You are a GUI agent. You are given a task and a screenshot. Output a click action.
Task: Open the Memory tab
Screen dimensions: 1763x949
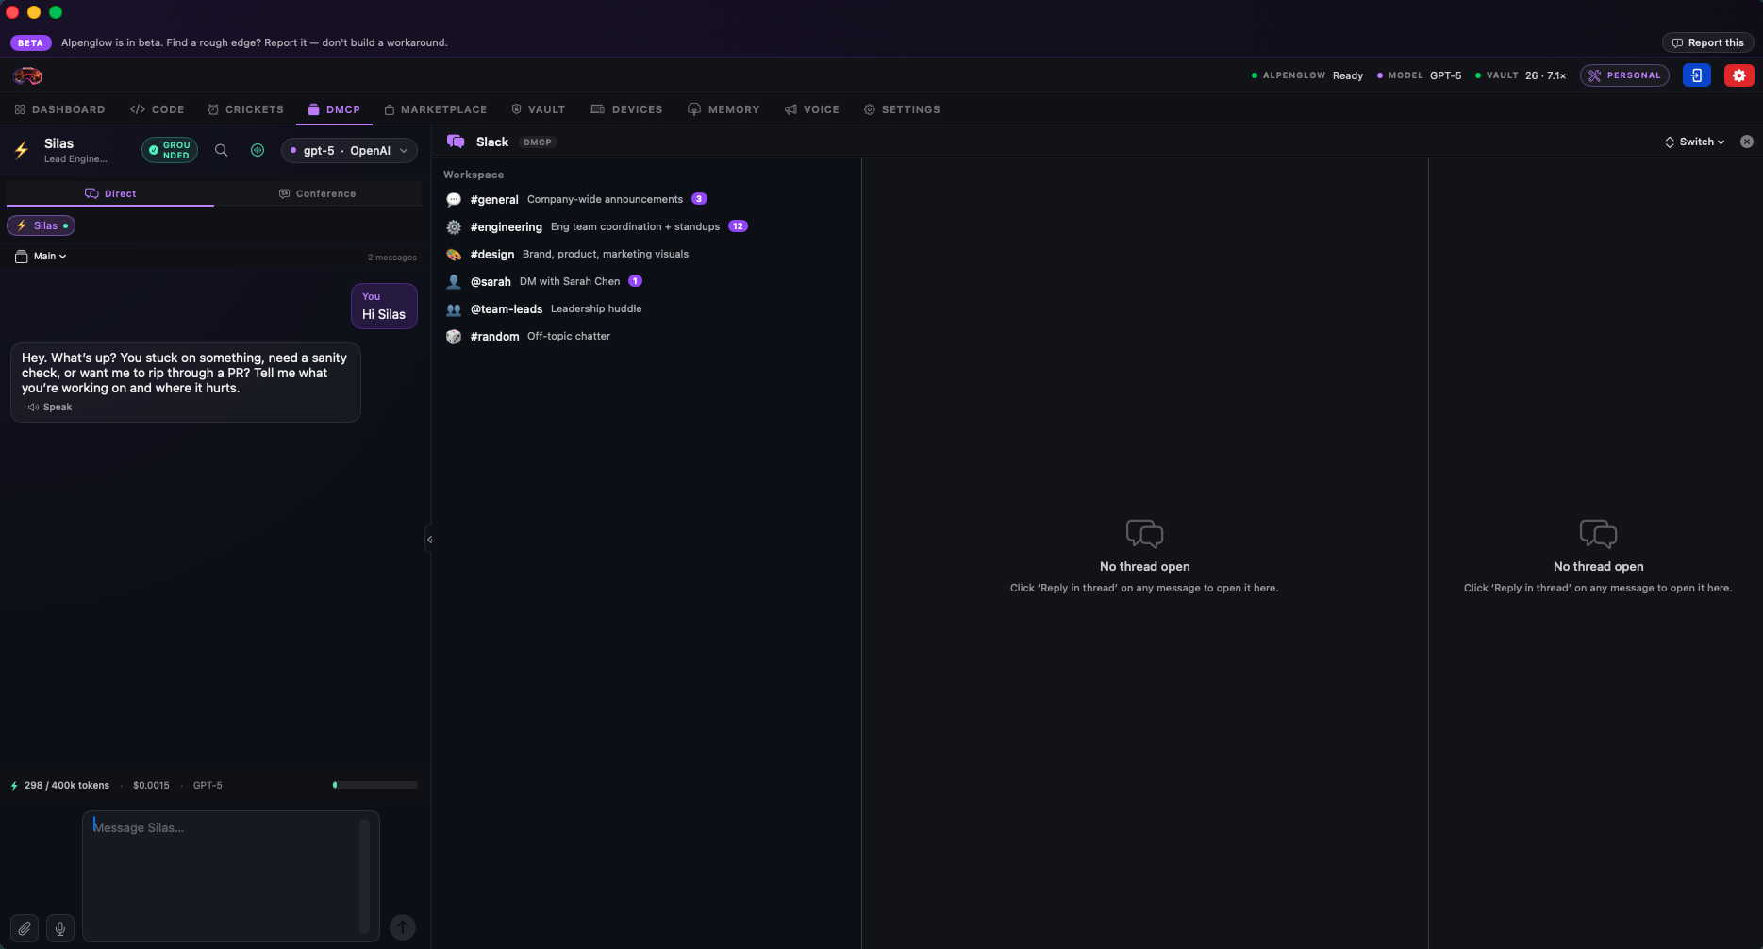[723, 109]
